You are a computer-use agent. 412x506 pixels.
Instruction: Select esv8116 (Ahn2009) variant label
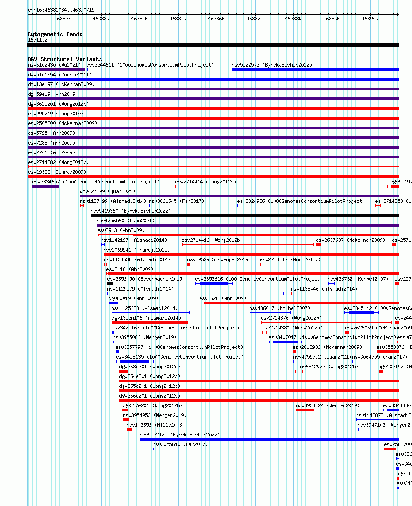(x=130, y=269)
